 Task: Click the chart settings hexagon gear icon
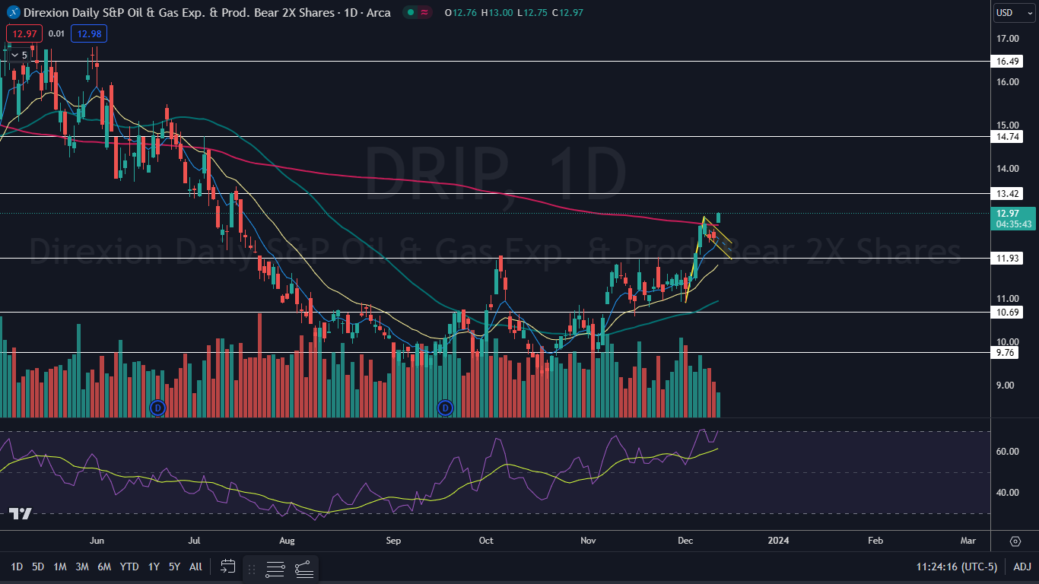1015,541
